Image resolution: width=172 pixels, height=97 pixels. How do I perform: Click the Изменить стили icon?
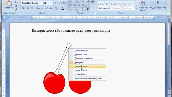tap(143, 3)
